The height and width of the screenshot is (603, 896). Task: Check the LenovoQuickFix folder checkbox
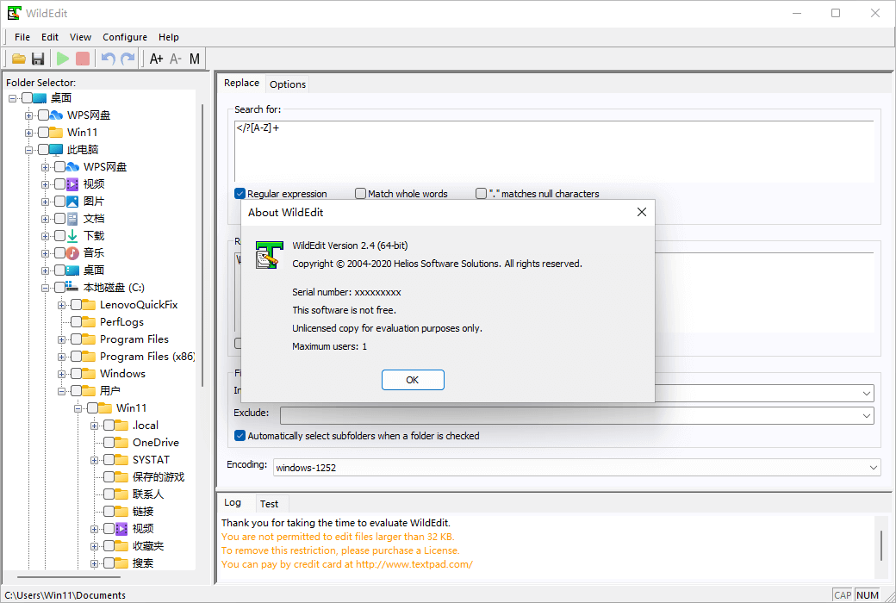[76, 305]
